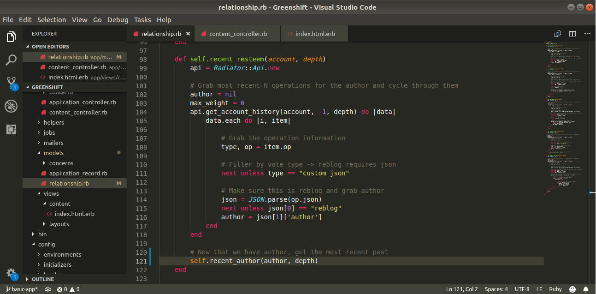
Task: Select relationship.rb in the models folder
Action: (75, 183)
